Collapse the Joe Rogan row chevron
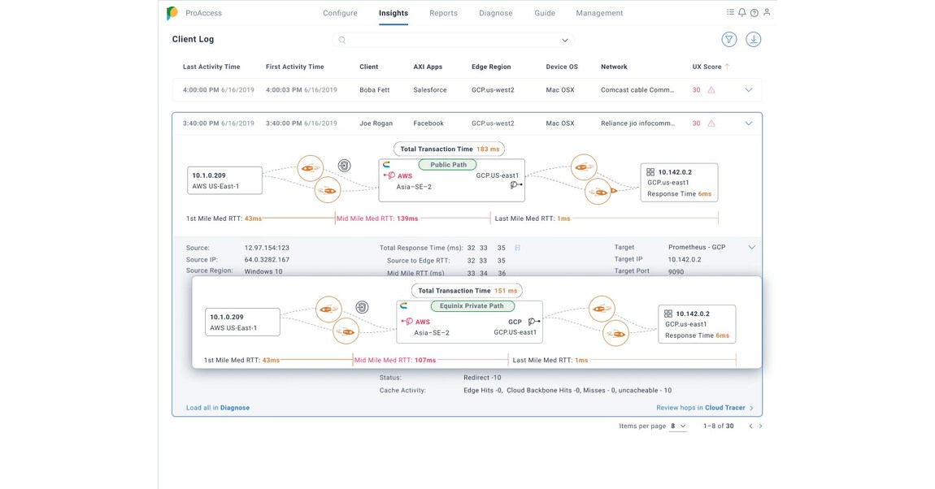 (x=749, y=123)
